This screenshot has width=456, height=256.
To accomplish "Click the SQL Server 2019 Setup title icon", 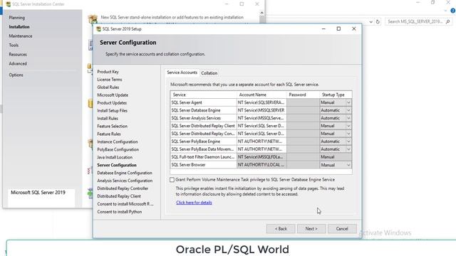I will tap(98, 29).
